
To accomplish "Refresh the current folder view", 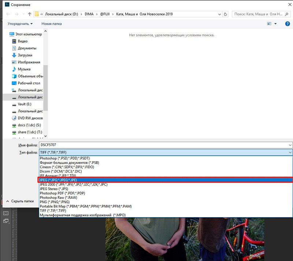I will pyautogui.click(x=225, y=14).
